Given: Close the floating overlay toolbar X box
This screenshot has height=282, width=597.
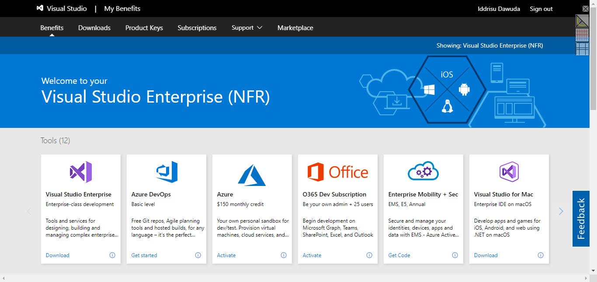Looking at the screenshot, I should (x=586, y=8).
